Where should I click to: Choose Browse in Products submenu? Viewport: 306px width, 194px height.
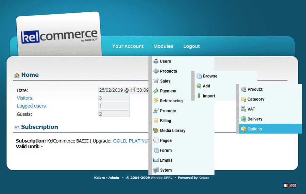(210, 76)
